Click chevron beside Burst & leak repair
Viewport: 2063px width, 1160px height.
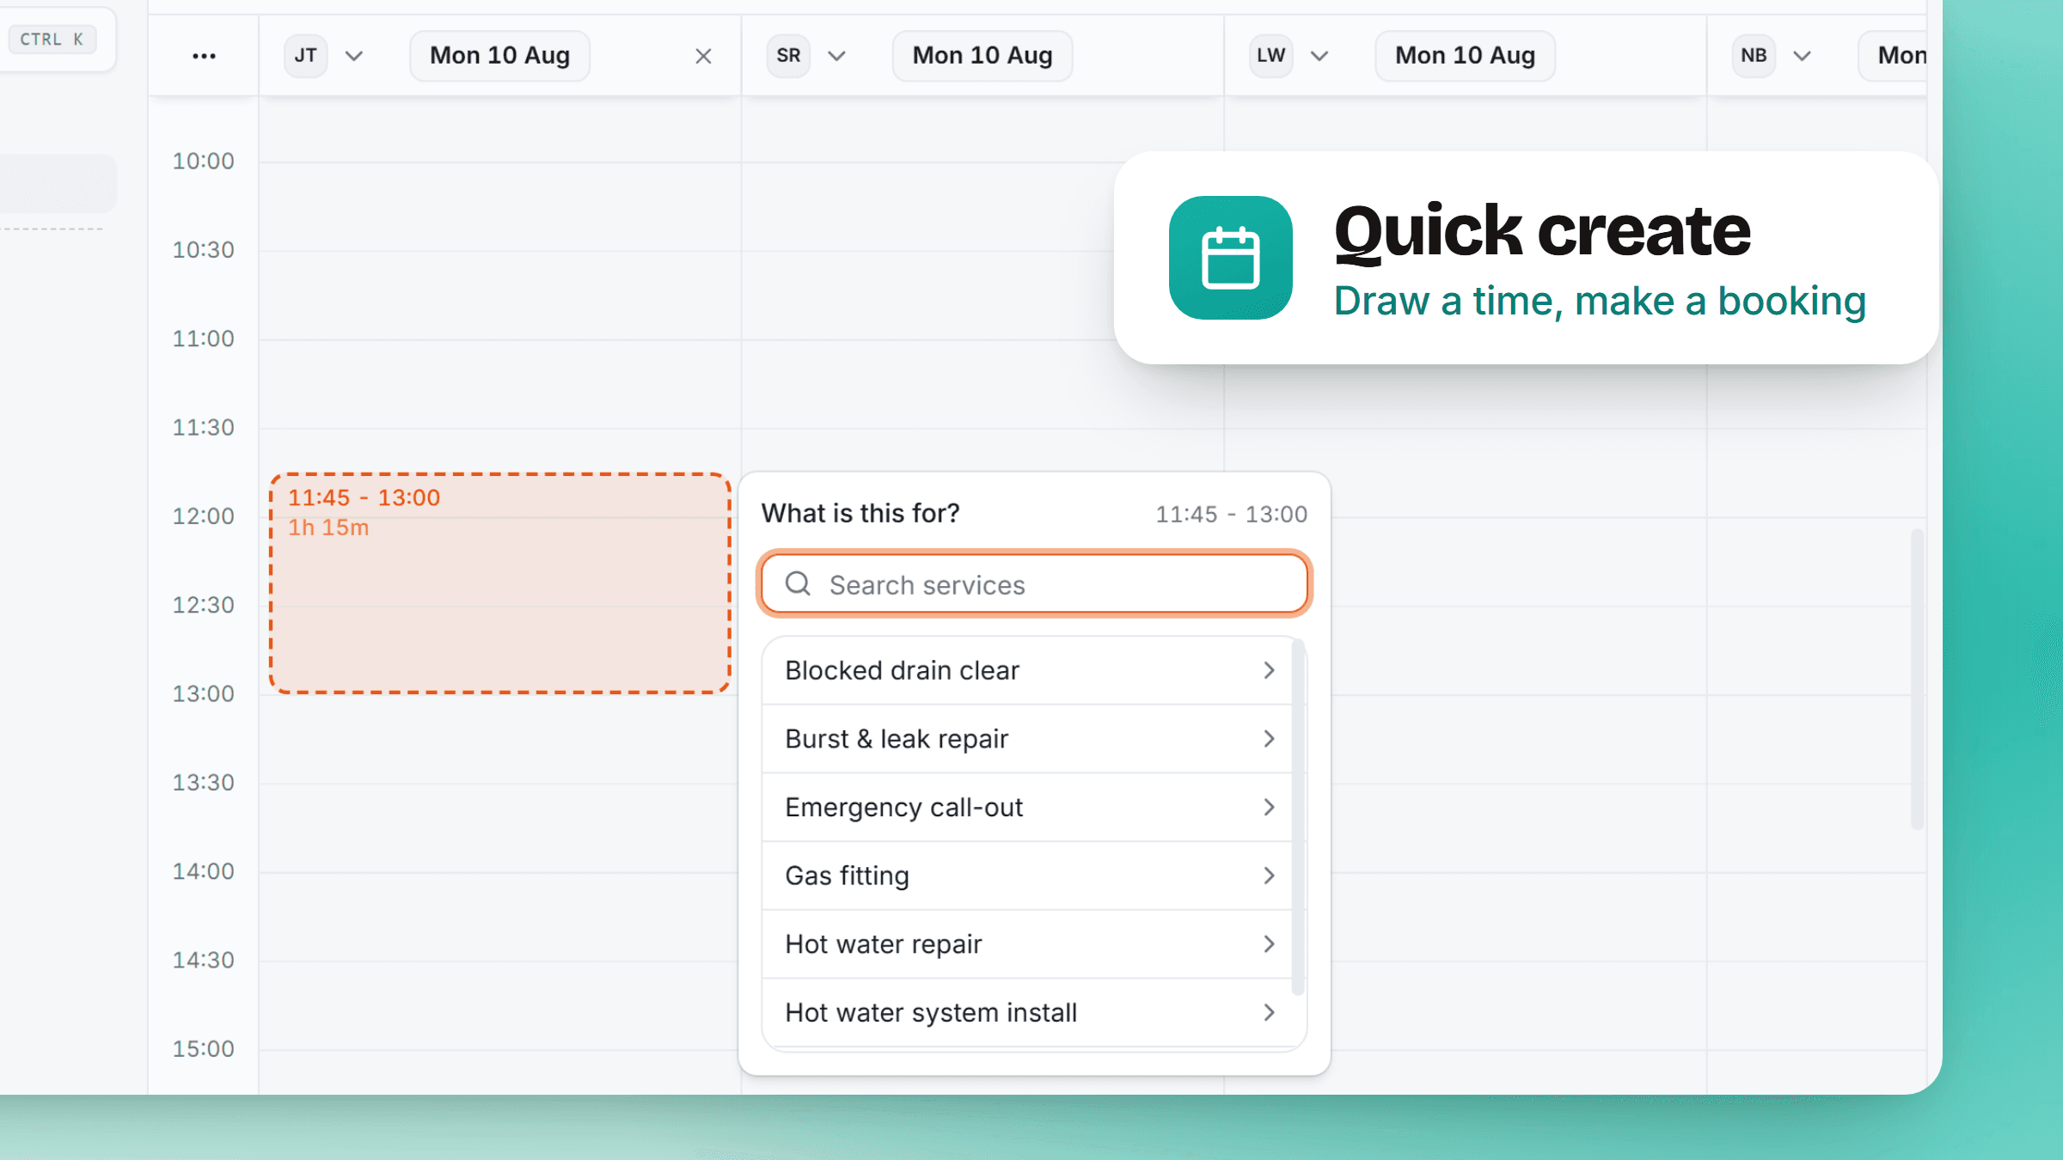pyautogui.click(x=1269, y=739)
